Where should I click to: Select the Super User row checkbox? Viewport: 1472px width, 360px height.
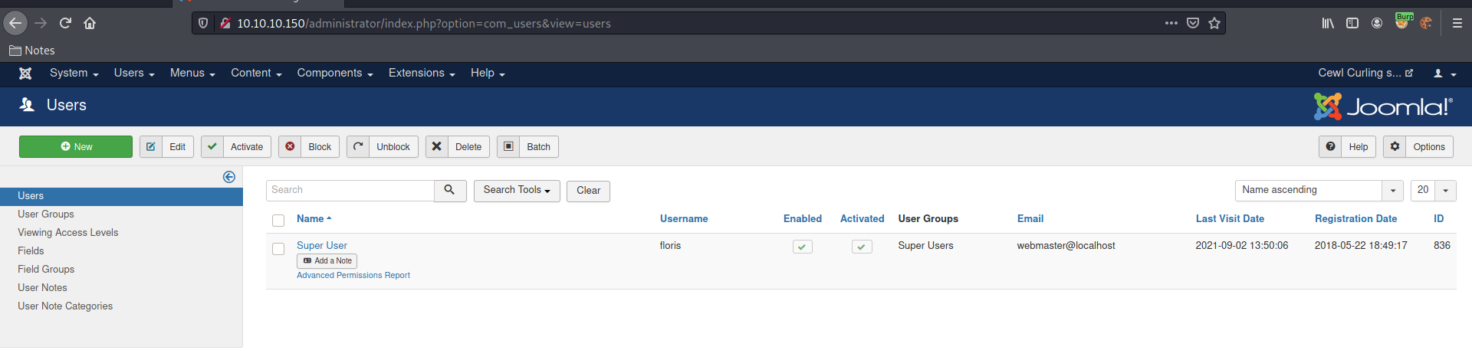tap(278, 249)
